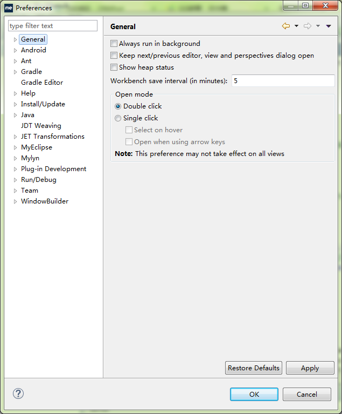Select Mylyn preferences category
This screenshot has height=414, width=342.
tap(30, 158)
